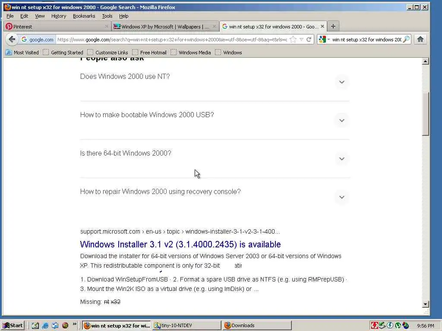
Task: Open the Edit menu
Action: [24, 16]
